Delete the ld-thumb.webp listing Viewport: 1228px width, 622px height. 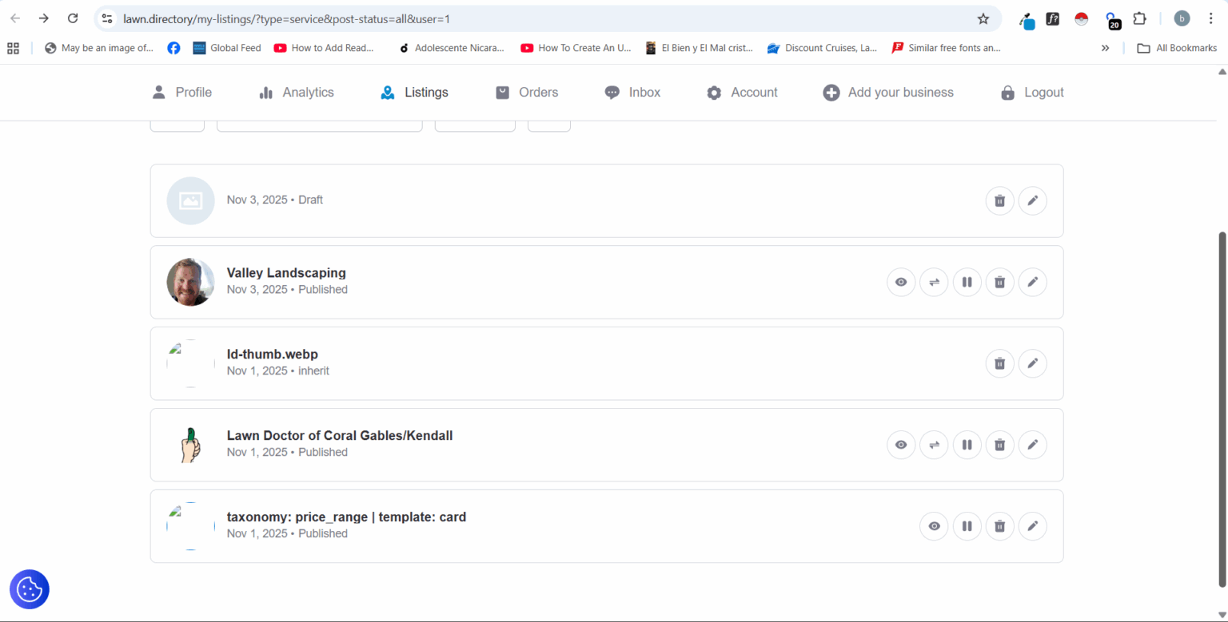pyautogui.click(x=999, y=363)
